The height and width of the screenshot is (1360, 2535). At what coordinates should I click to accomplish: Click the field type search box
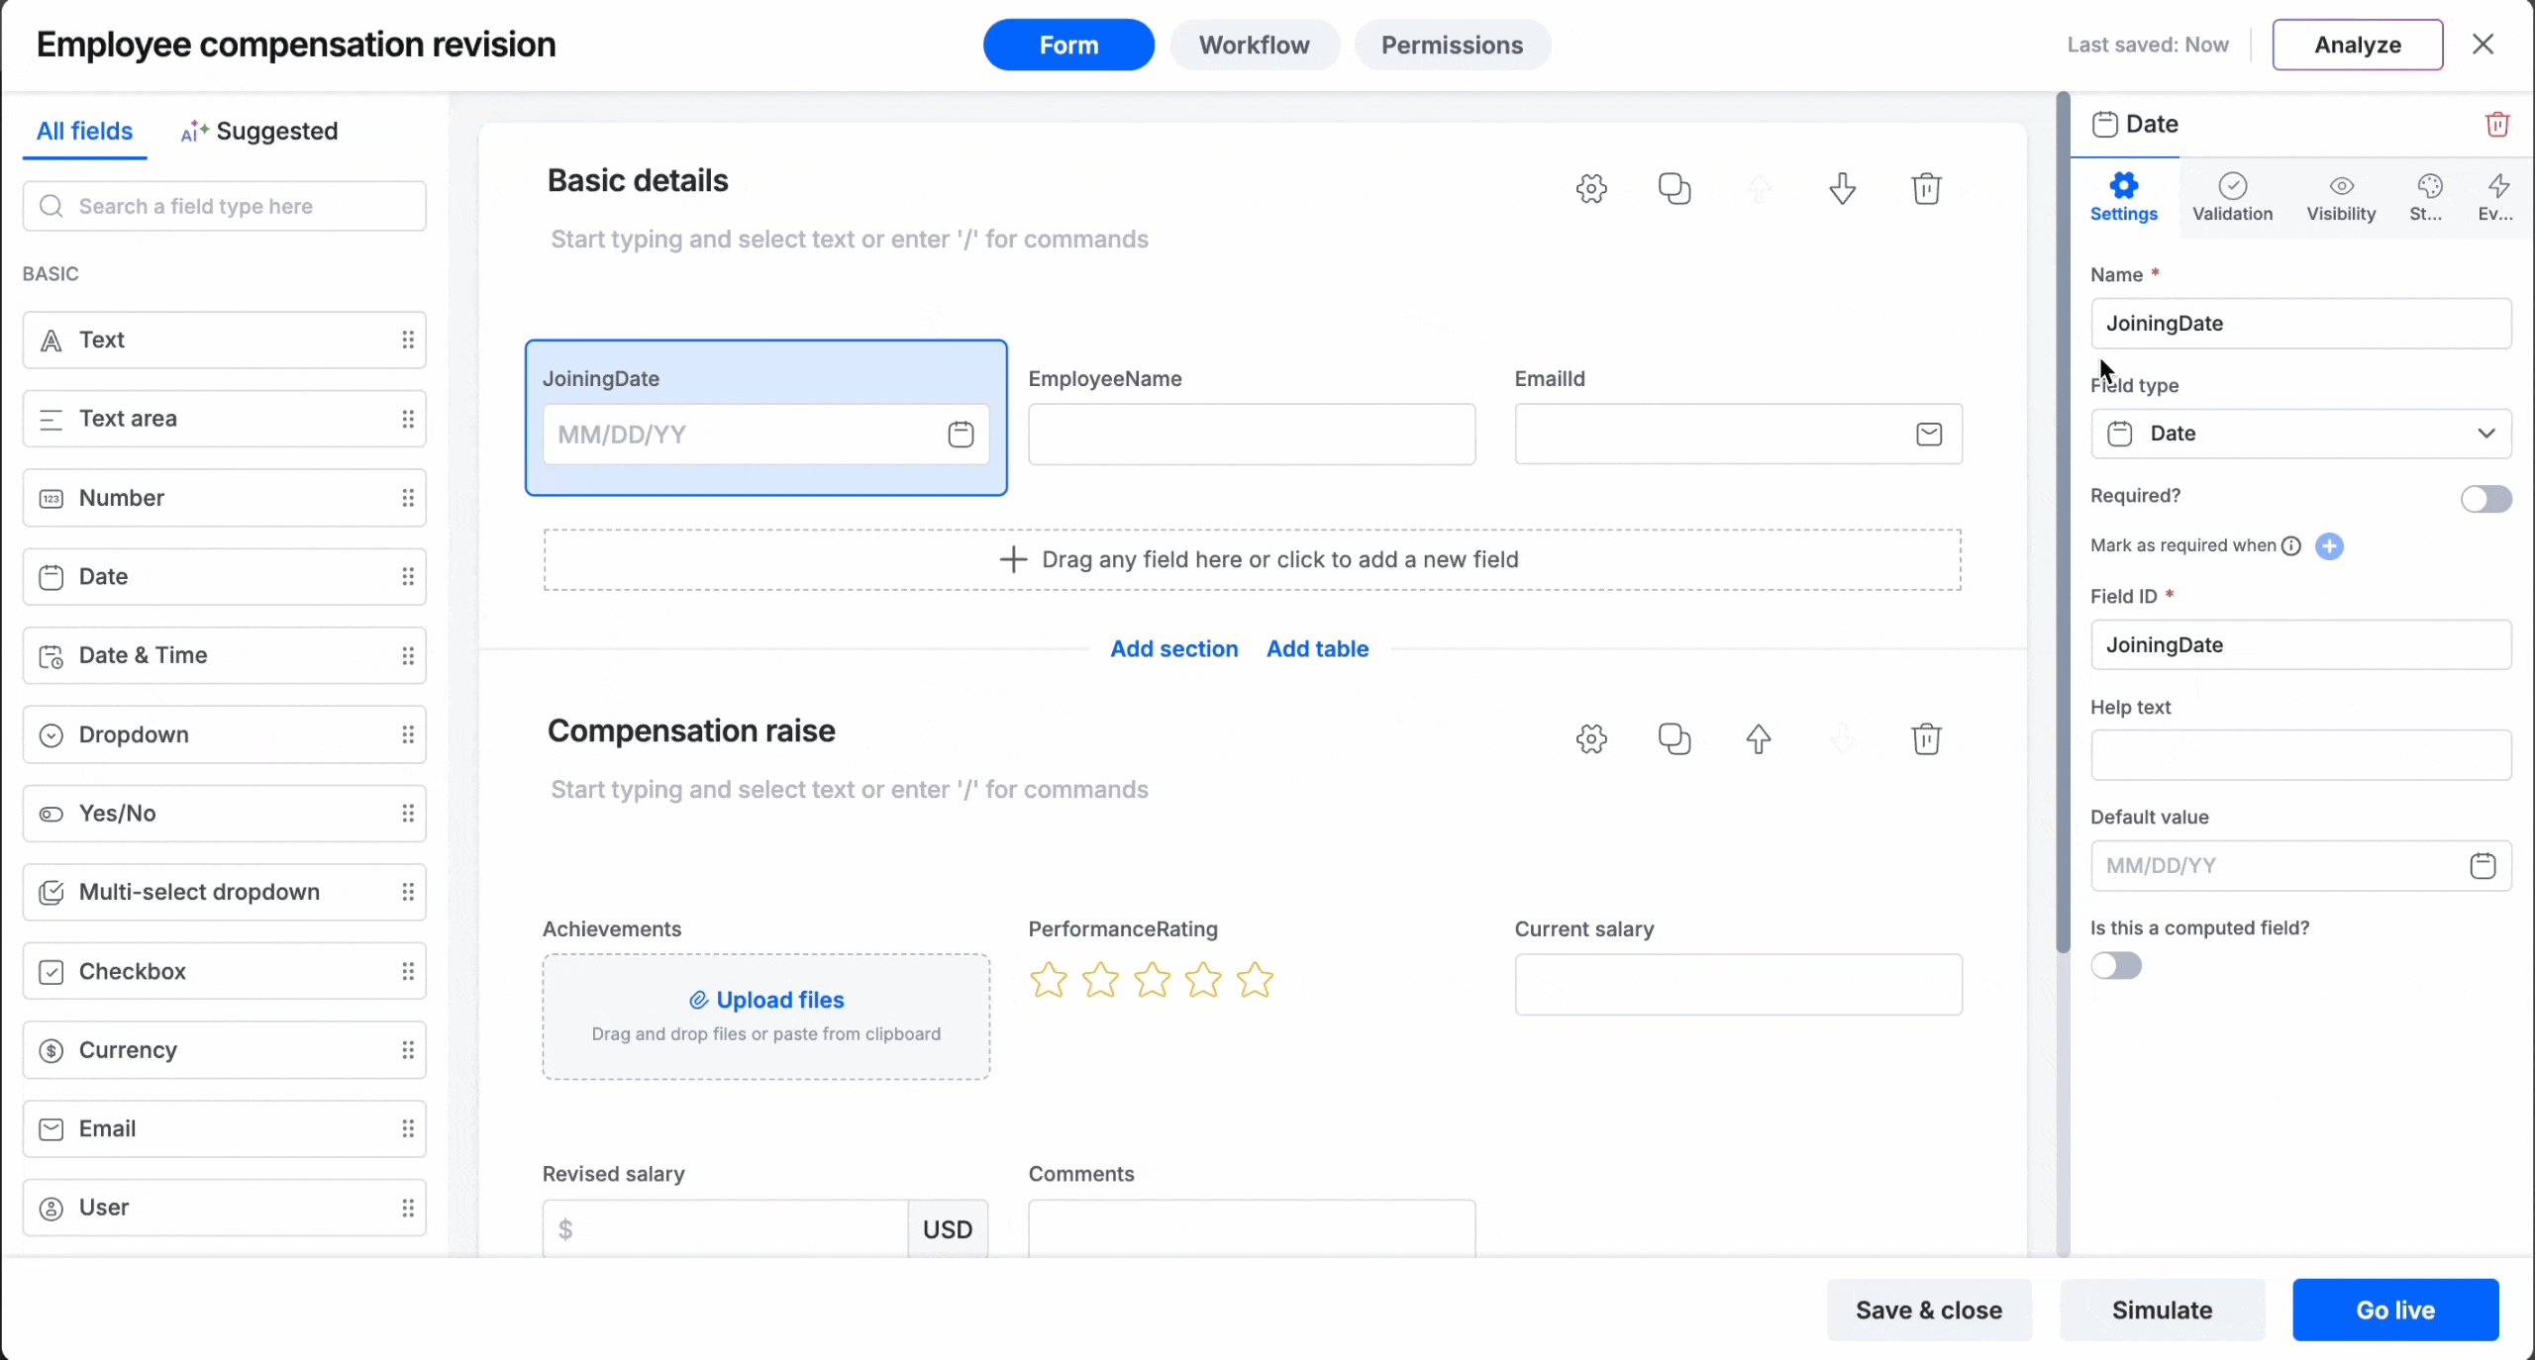225,206
